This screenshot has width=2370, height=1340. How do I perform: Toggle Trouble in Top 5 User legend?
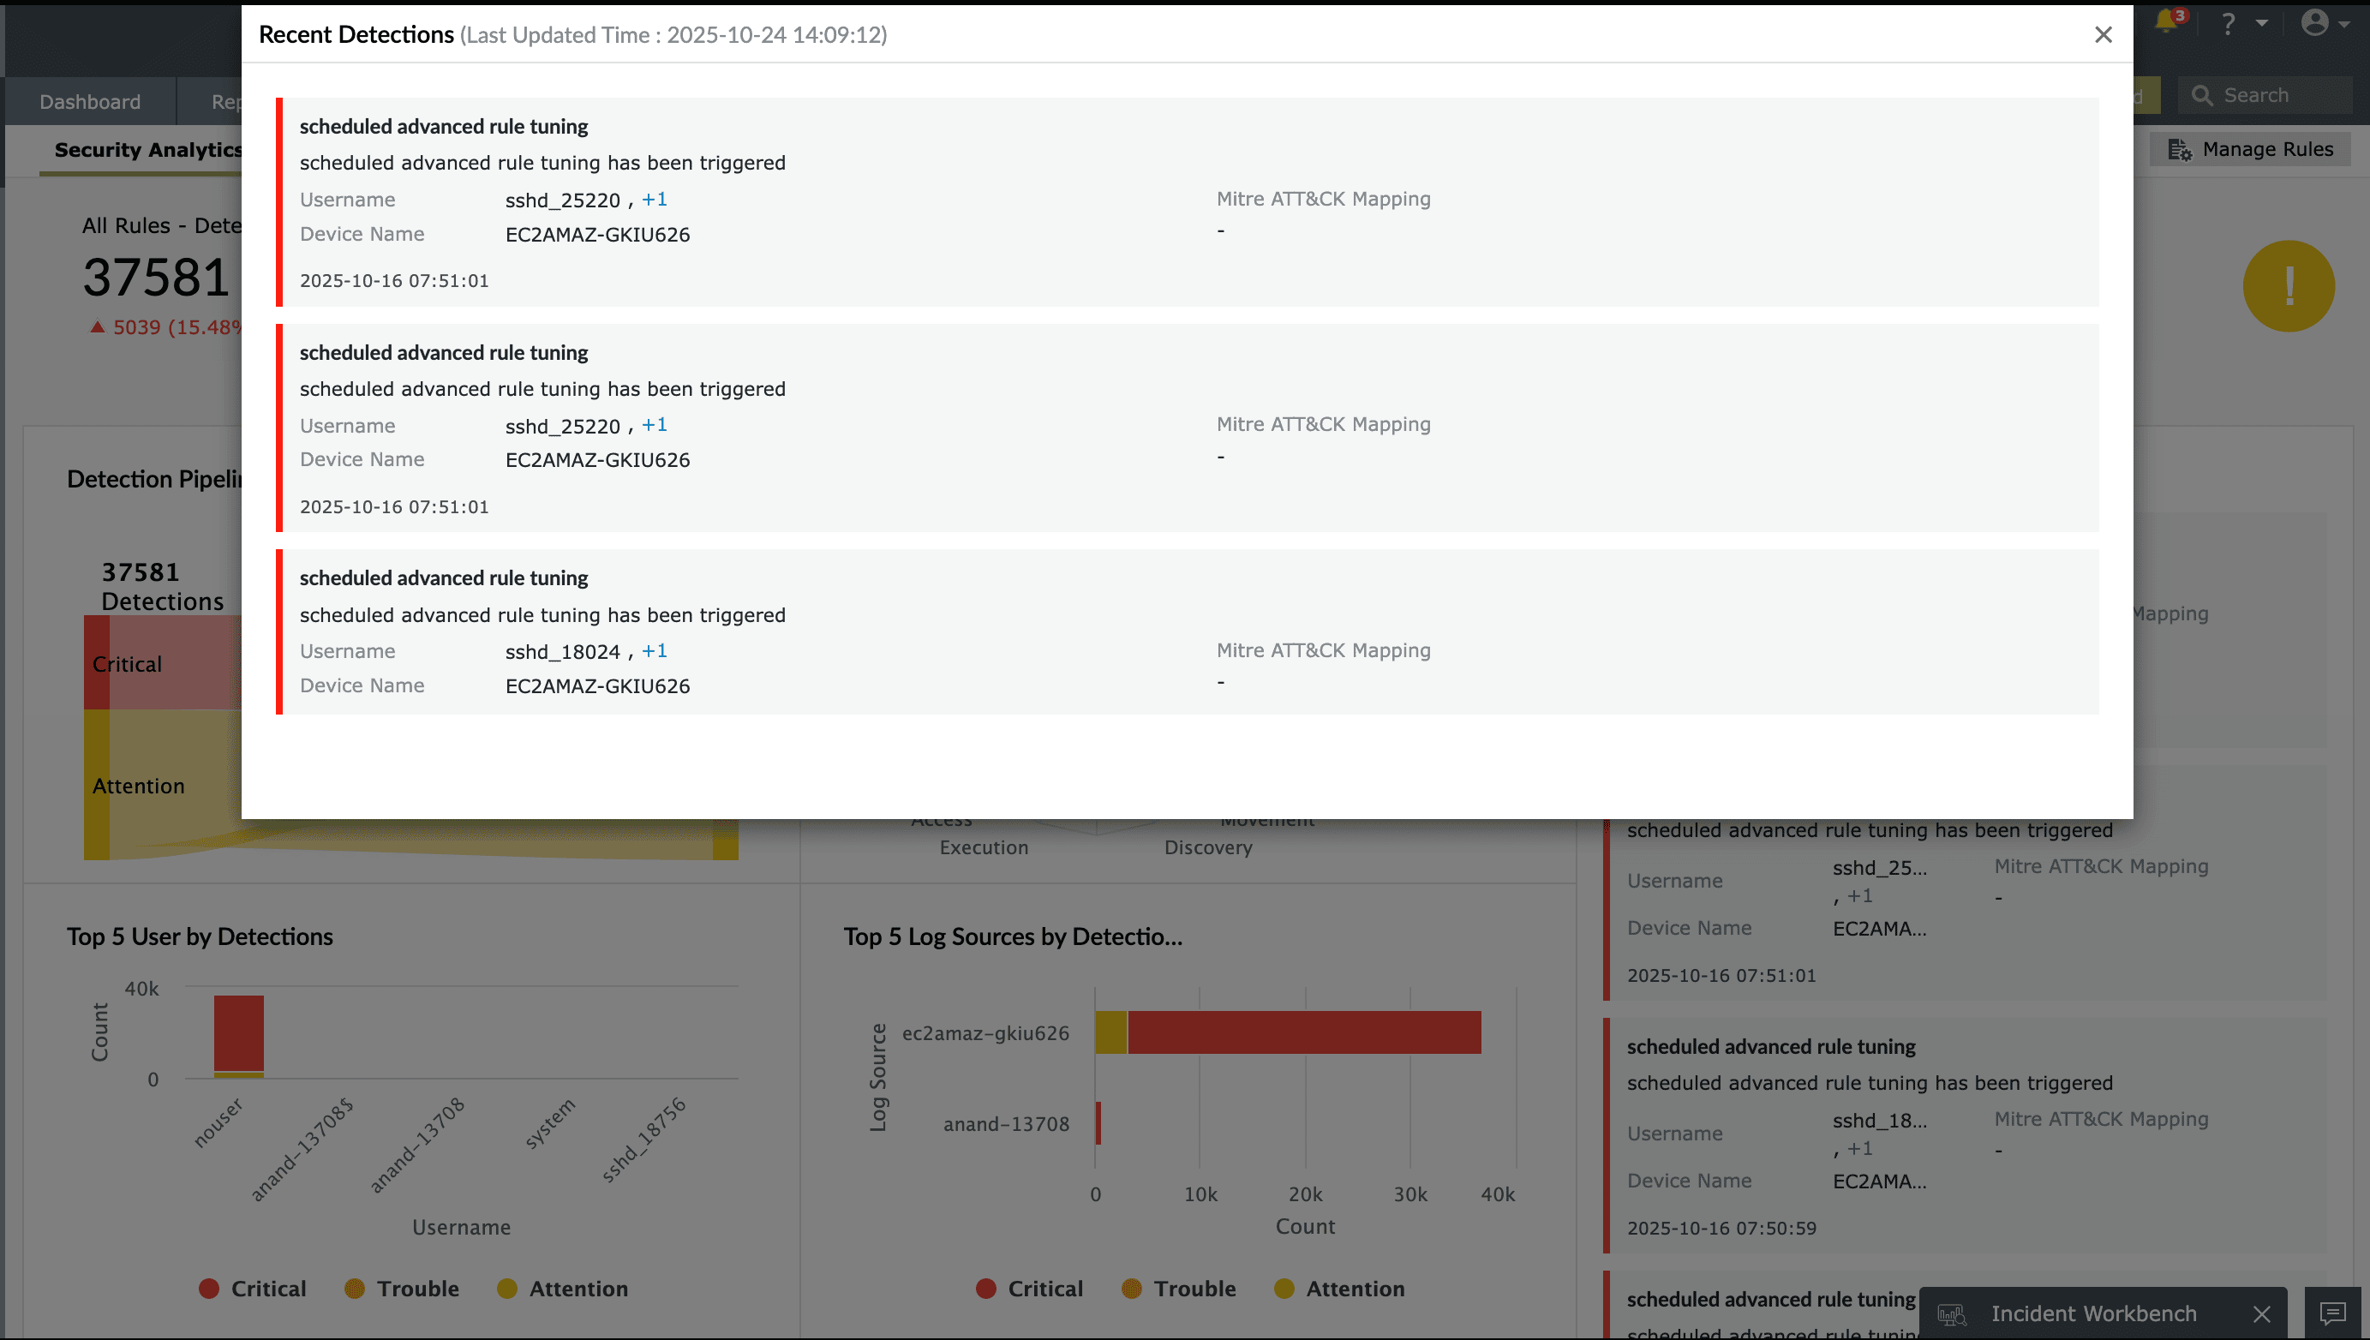402,1289
